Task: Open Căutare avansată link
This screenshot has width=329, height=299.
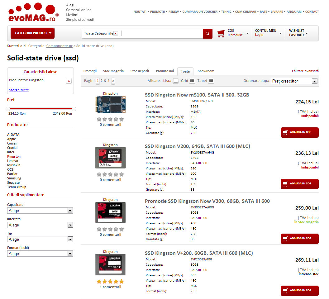Action: tap(305, 71)
